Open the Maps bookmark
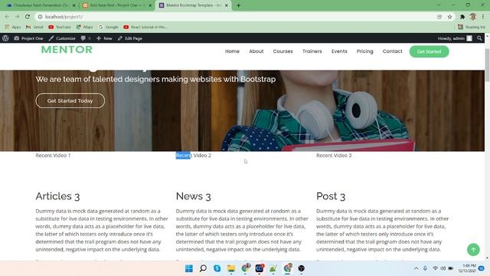Viewport: 490px width, 276px height. coord(85,28)
